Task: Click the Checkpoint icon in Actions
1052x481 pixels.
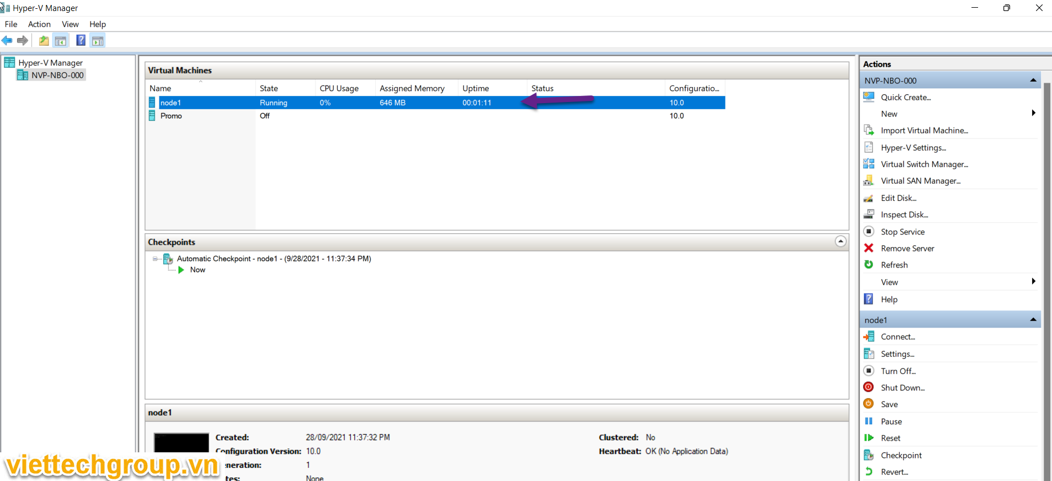Action: tap(869, 455)
